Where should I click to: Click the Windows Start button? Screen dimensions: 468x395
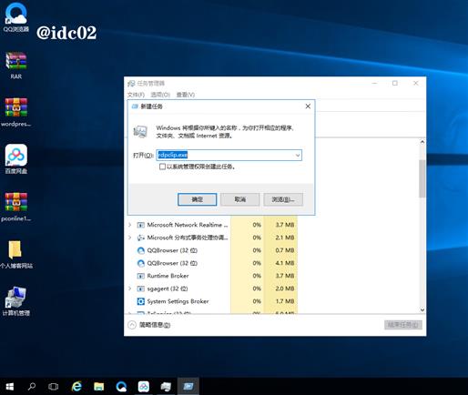(10, 386)
